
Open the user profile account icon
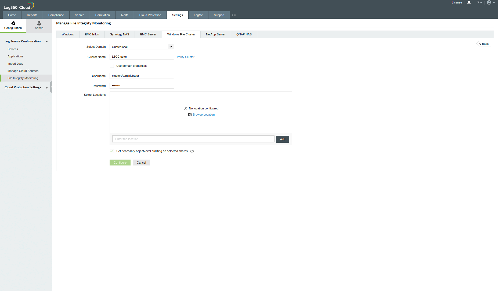click(x=489, y=2)
